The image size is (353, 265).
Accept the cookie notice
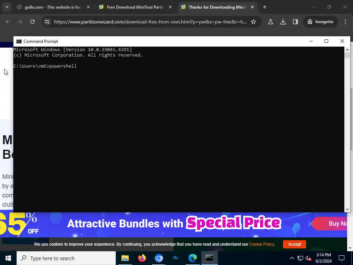(294, 244)
